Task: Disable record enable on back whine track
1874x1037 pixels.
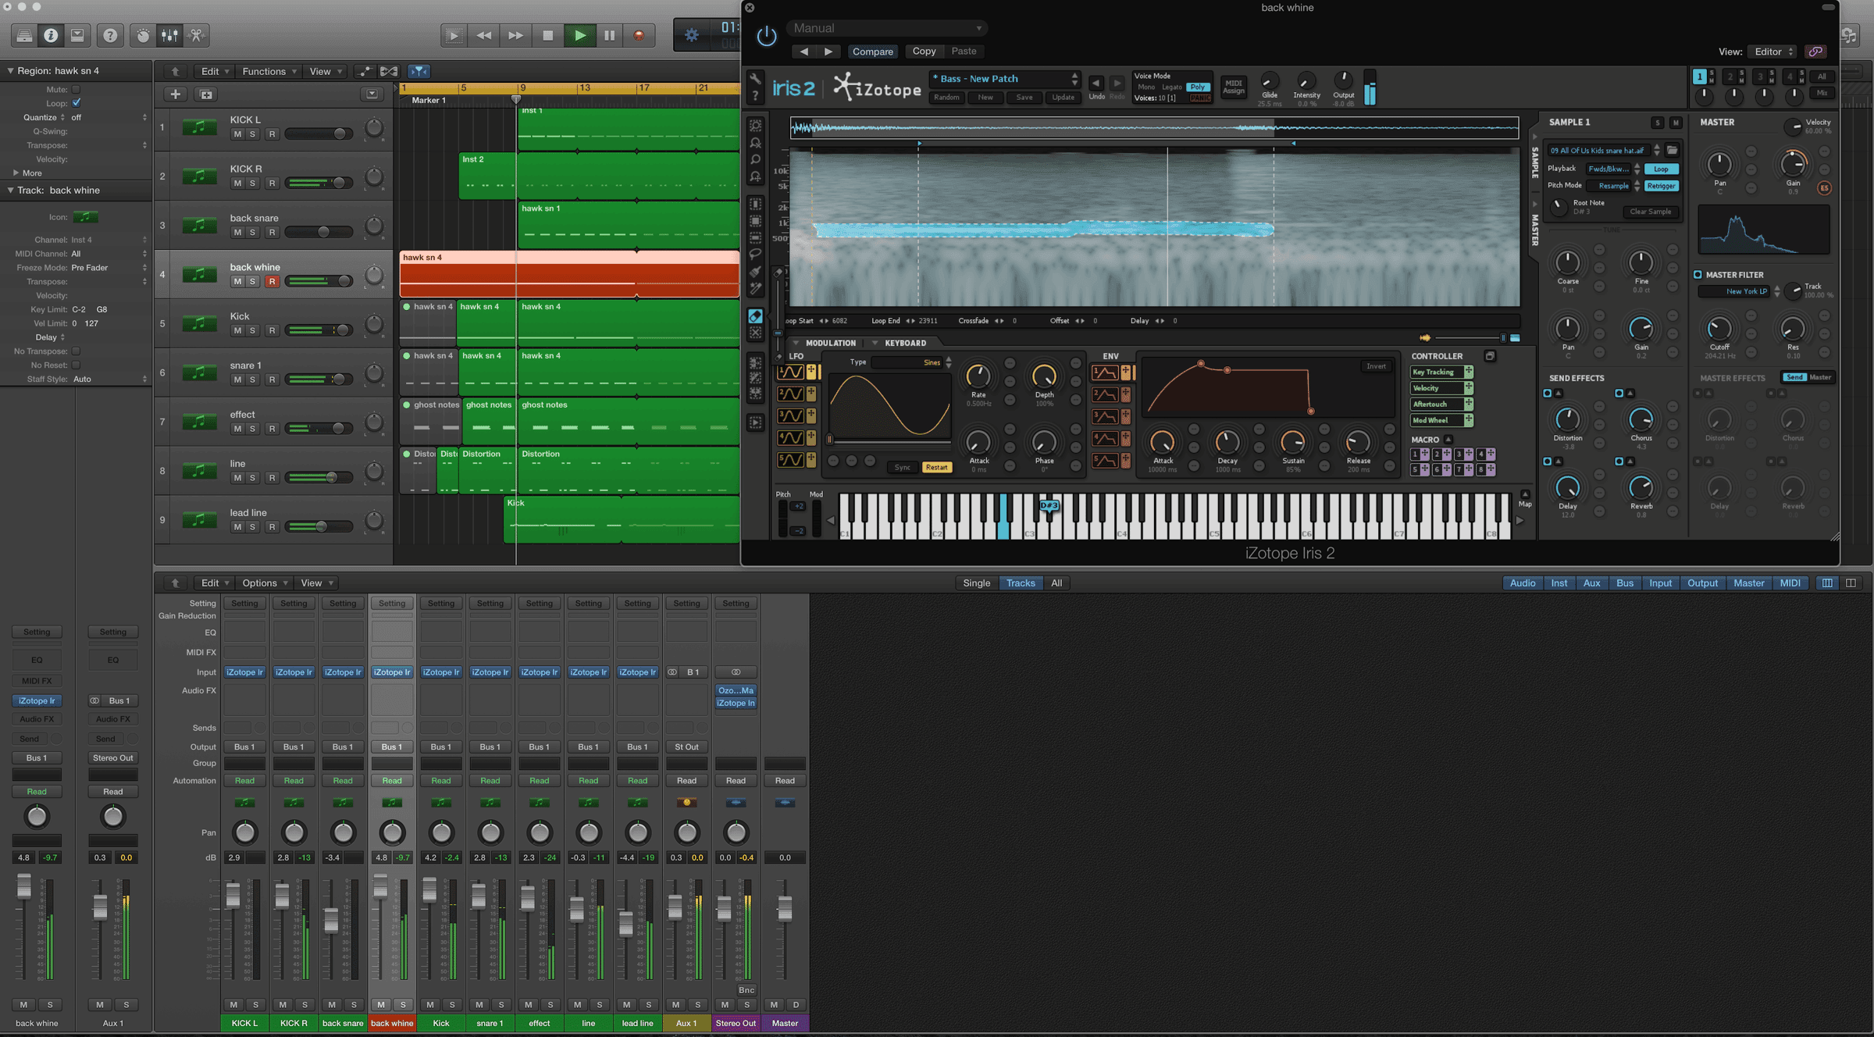Action: pyautogui.click(x=272, y=282)
